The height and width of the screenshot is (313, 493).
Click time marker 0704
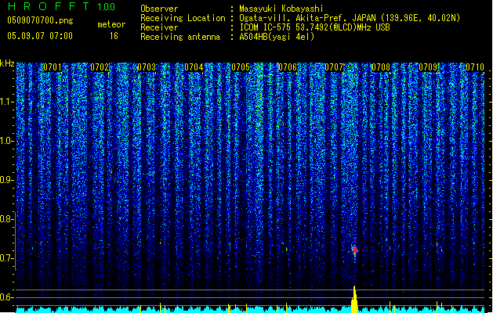(194, 67)
